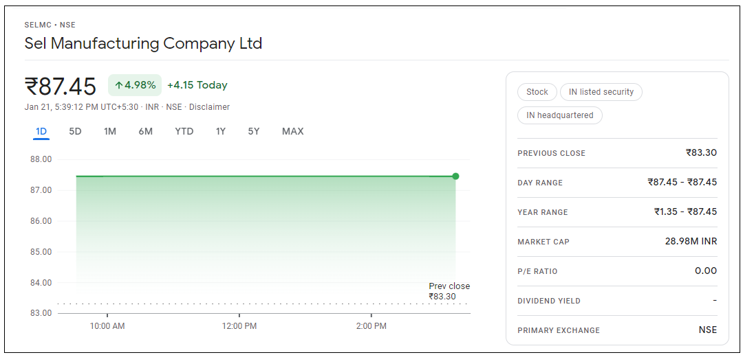
Task: Click the green 4.98% change badge
Action: 135,85
